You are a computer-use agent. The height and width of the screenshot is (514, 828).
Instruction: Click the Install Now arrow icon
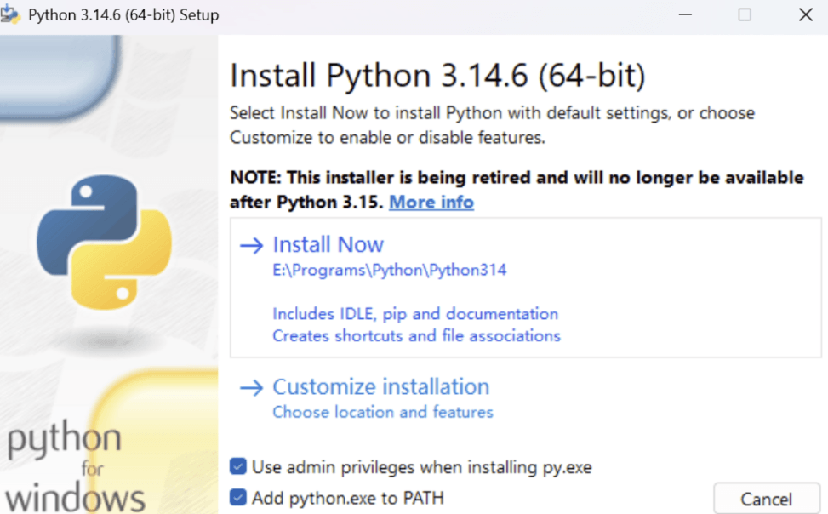point(252,245)
